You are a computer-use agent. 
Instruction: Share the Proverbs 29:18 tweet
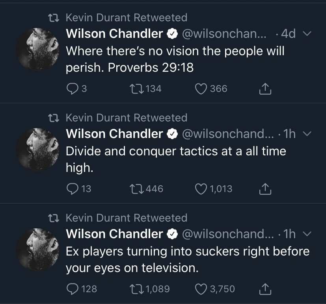[265, 88]
